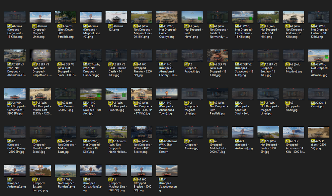Select the M1A1 HC Fire Arc 3200 SP thumbnail
The height and width of the screenshot is (196, 332).
(141, 55)
